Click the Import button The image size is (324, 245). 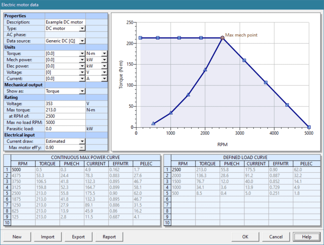click(48, 237)
